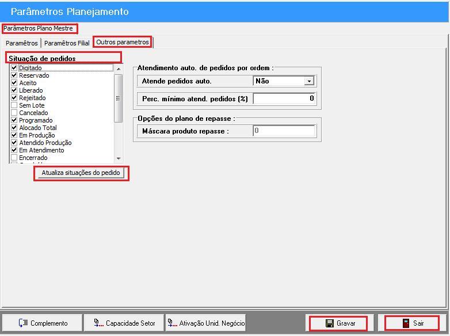Switch to the Parâmetros tab

pyautogui.click(x=21, y=43)
